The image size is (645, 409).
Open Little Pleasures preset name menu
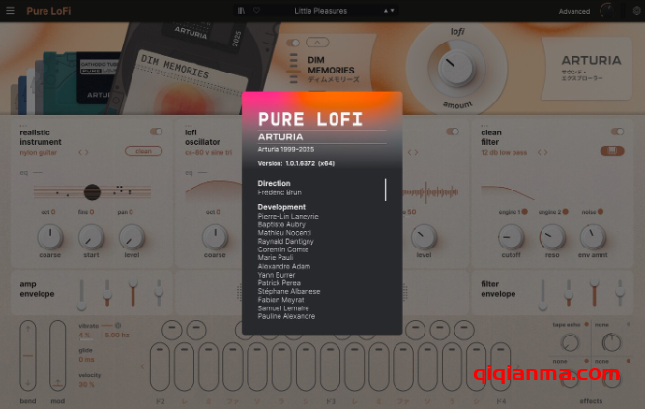coord(320,11)
